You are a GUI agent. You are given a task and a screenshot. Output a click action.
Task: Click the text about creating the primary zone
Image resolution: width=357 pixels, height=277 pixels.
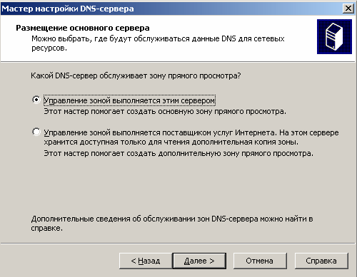[165, 111]
